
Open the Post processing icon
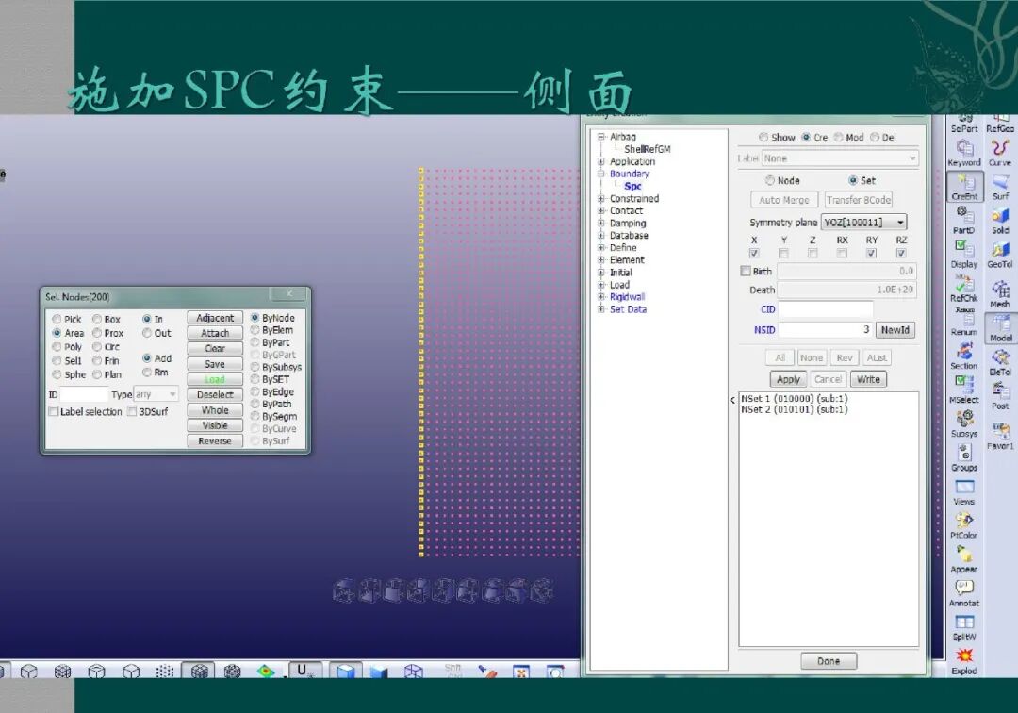1000,395
